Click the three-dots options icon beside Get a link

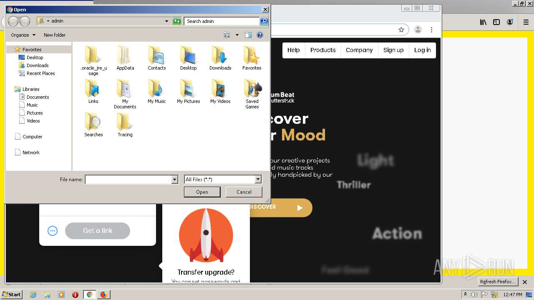click(53, 231)
